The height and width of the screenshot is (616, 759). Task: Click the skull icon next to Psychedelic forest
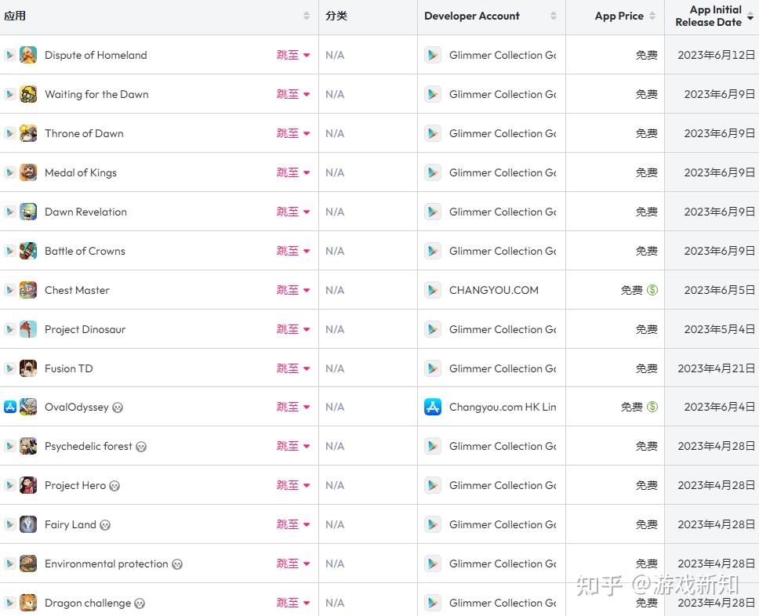(141, 447)
